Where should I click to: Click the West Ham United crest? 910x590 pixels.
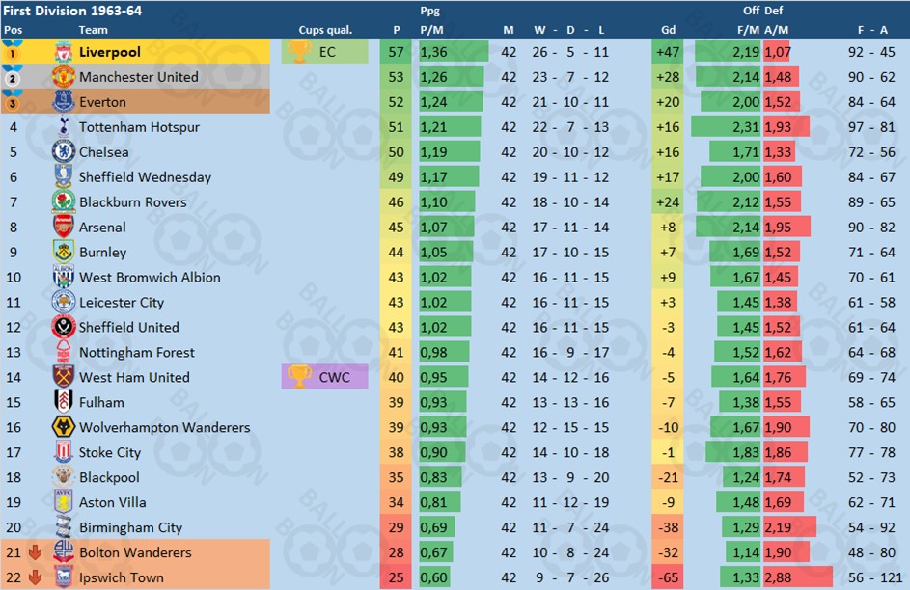[x=64, y=377]
